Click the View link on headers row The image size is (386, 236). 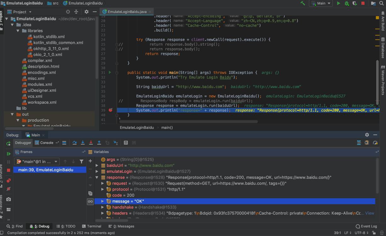coord(369,213)
